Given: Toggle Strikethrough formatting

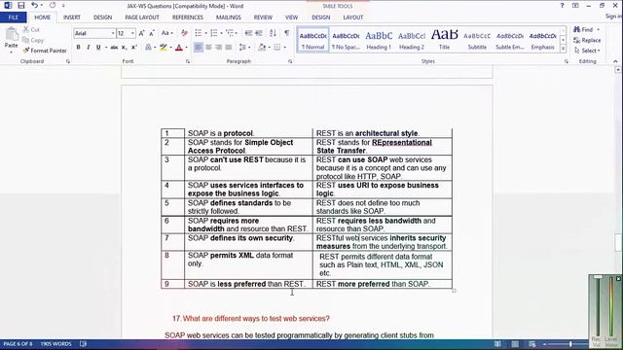Looking at the screenshot, I should (114, 48).
